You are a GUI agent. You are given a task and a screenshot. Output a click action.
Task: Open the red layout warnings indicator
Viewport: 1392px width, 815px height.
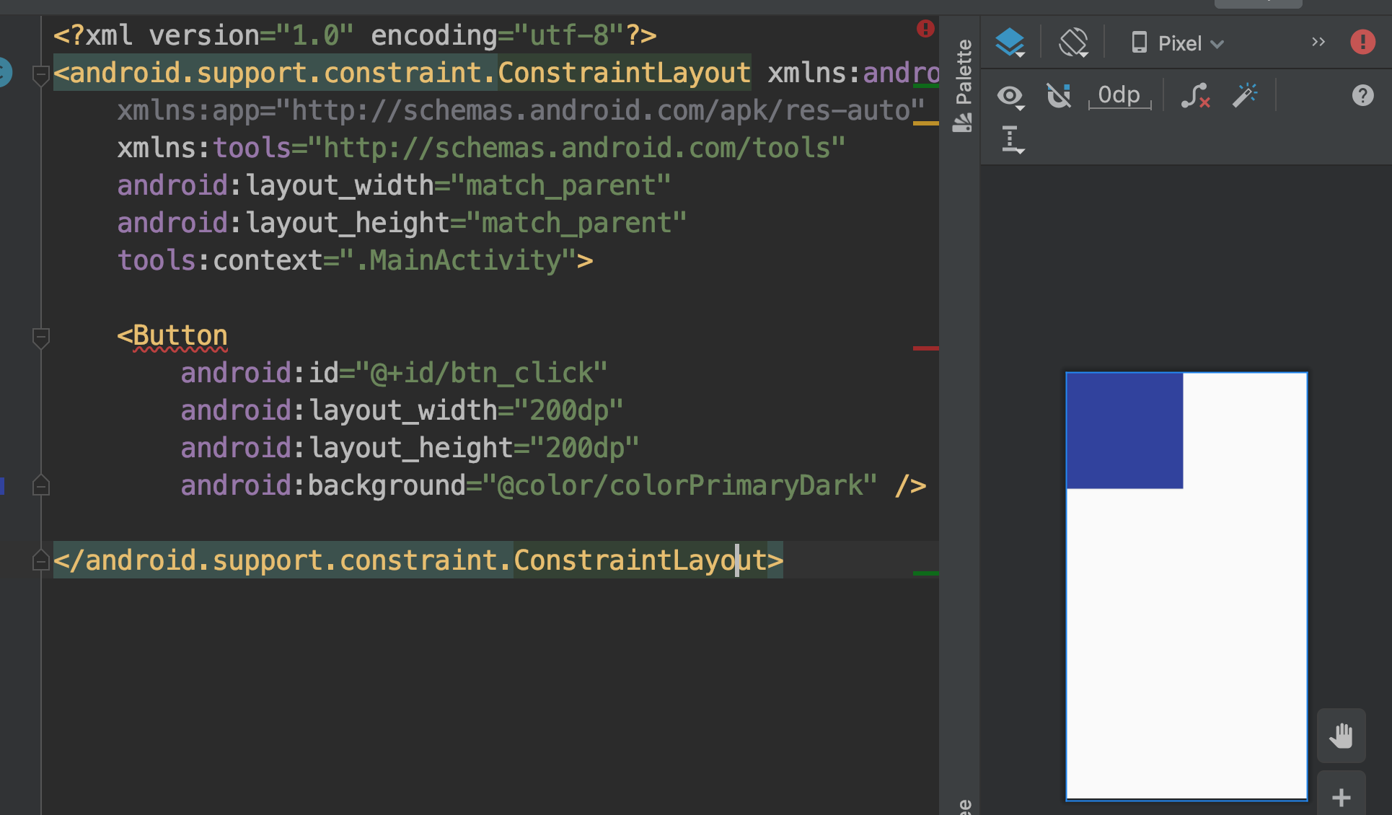[1362, 42]
